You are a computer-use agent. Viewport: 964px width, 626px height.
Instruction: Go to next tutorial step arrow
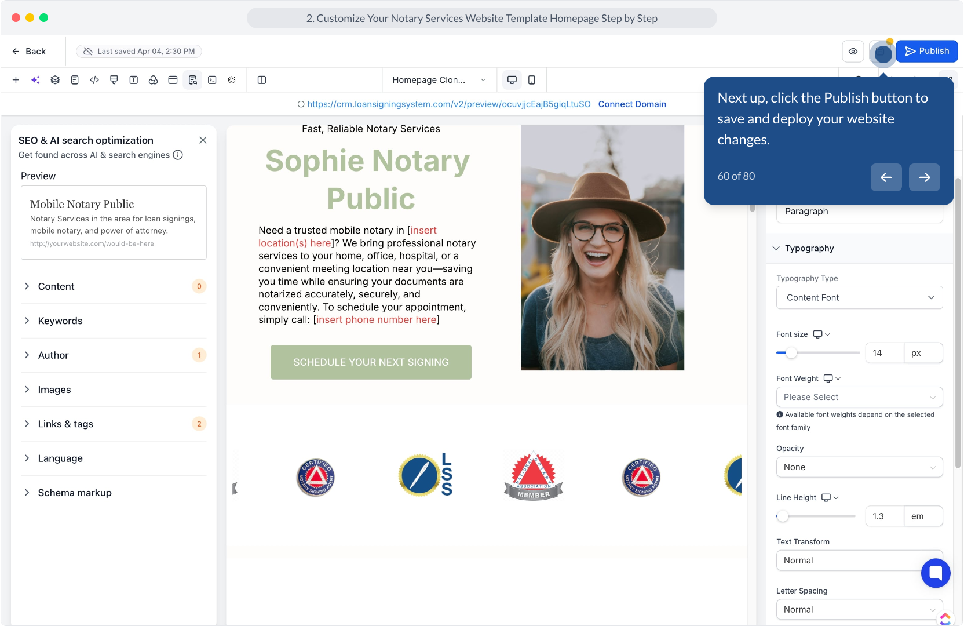(924, 177)
